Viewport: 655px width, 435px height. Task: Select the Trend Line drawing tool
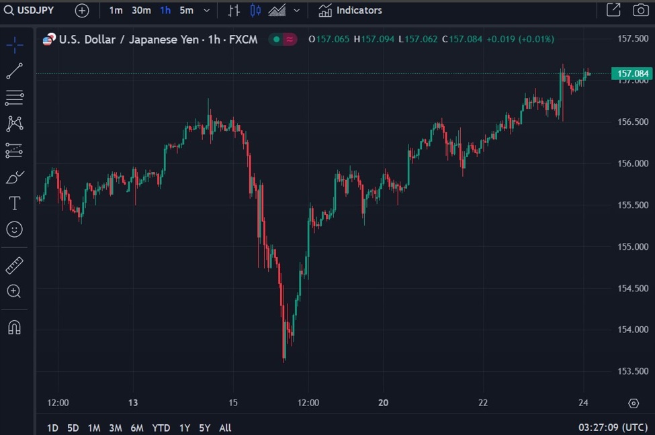point(14,71)
